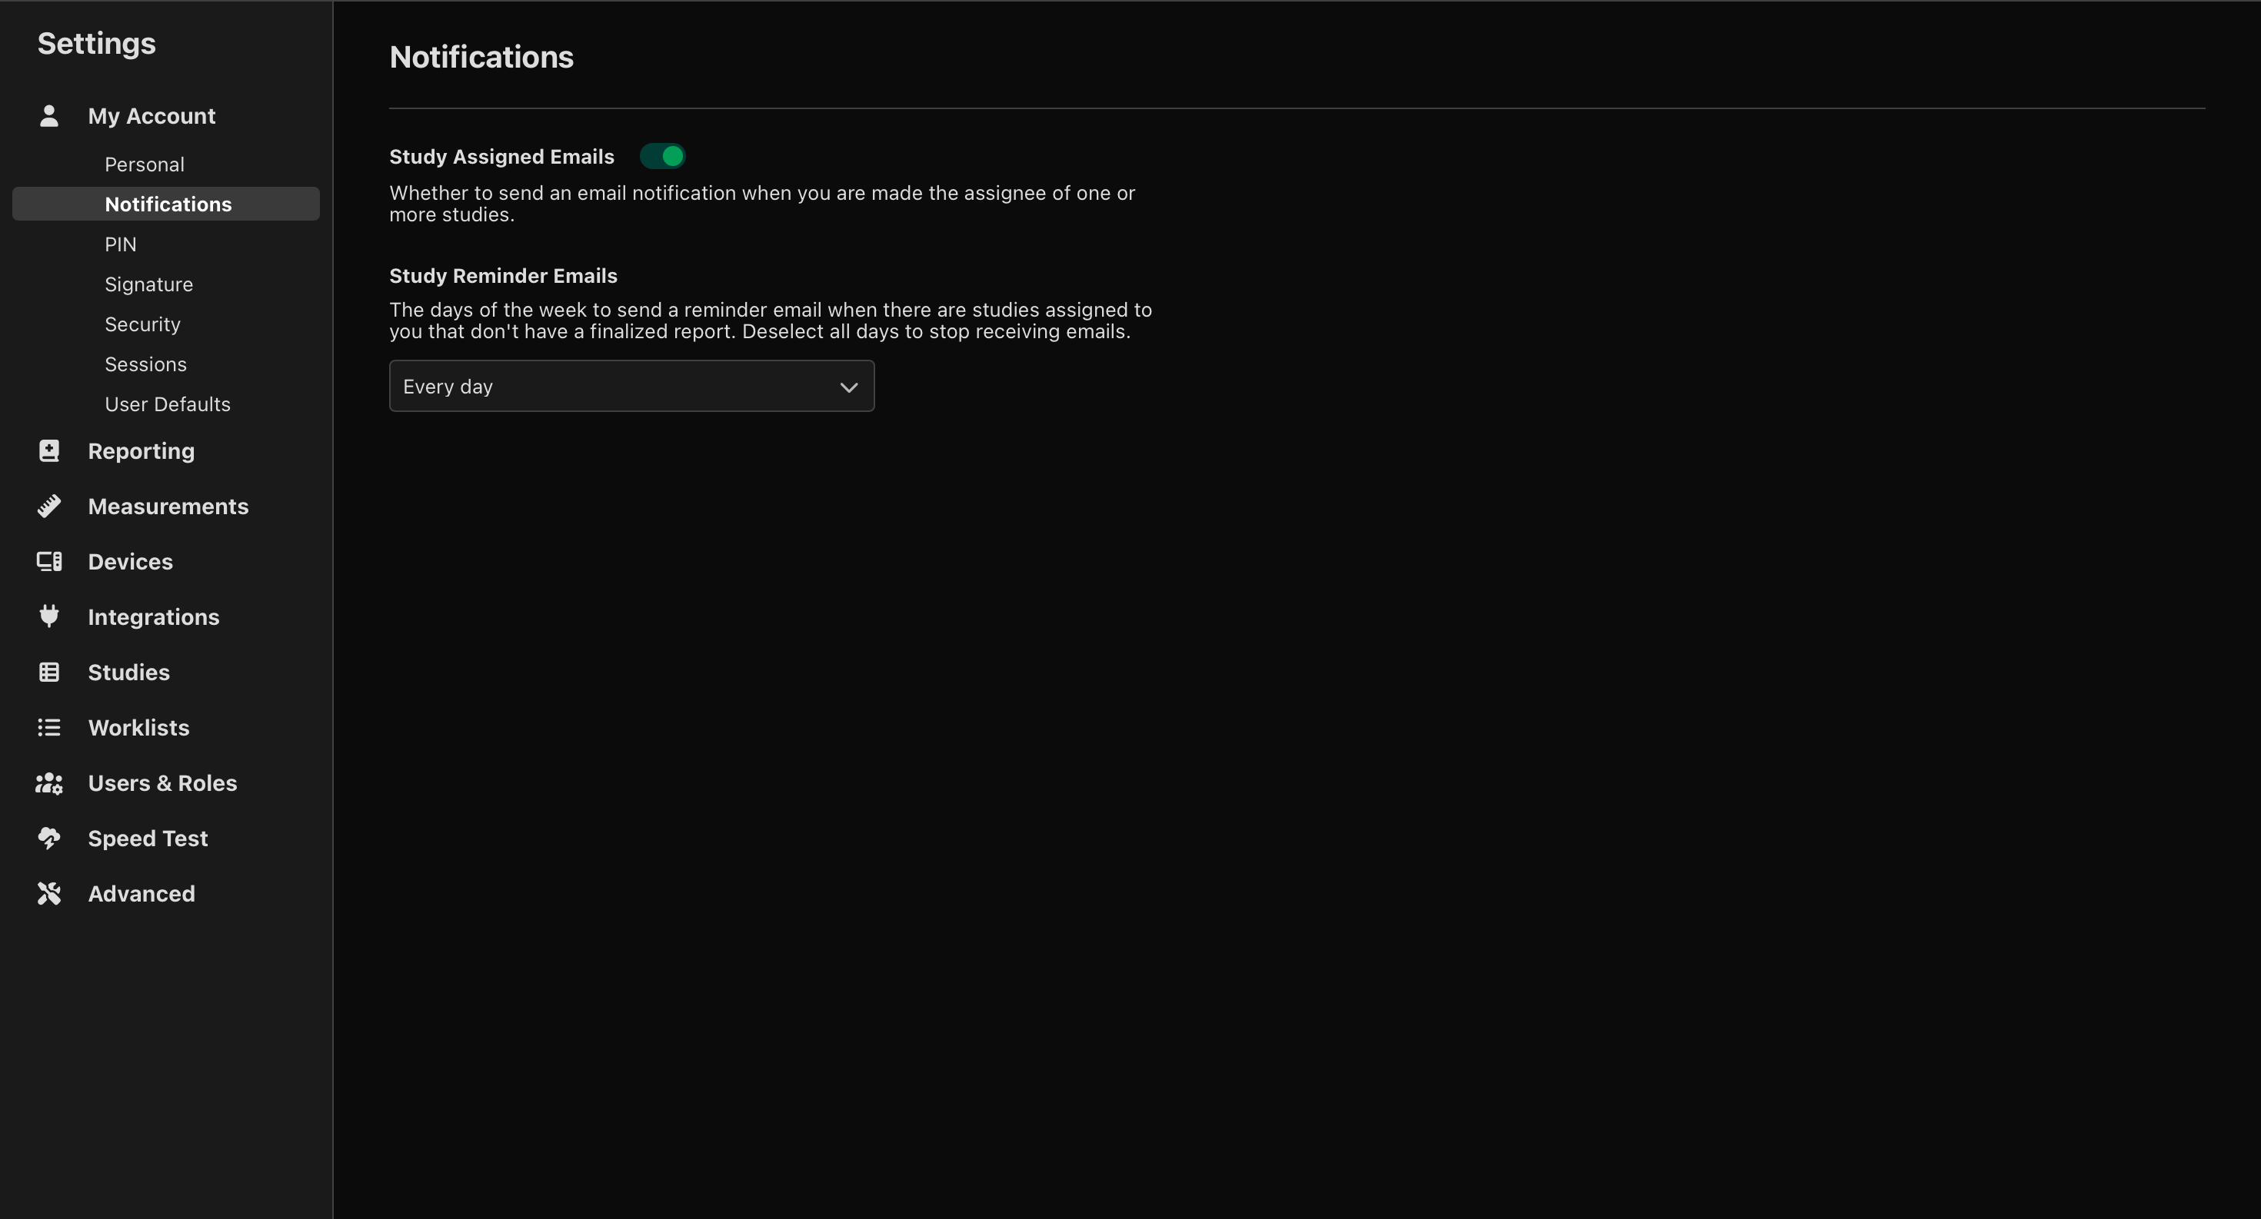This screenshot has width=2261, height=1219.
Task: Open the Studies section label
Action: click(x=129, y=672)
